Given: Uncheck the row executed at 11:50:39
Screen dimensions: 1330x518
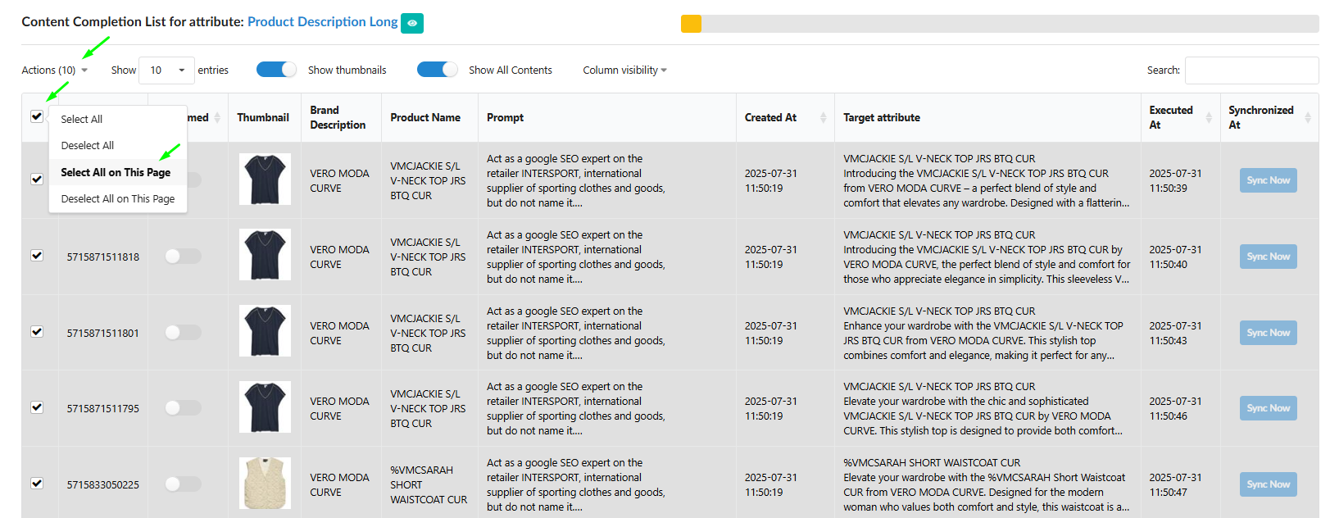Looking at the screenshot, I should [37, 179].
